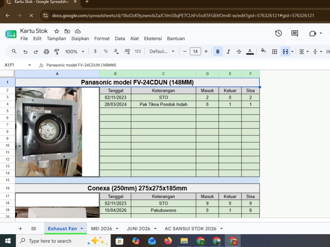Open vertical align dropdown

pyautogui.click(x=317, y=51)
